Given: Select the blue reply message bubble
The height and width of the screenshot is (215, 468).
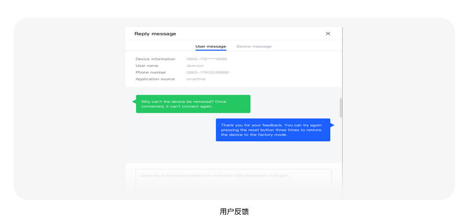Looking at the screenshot, I should tap(273, 129).
